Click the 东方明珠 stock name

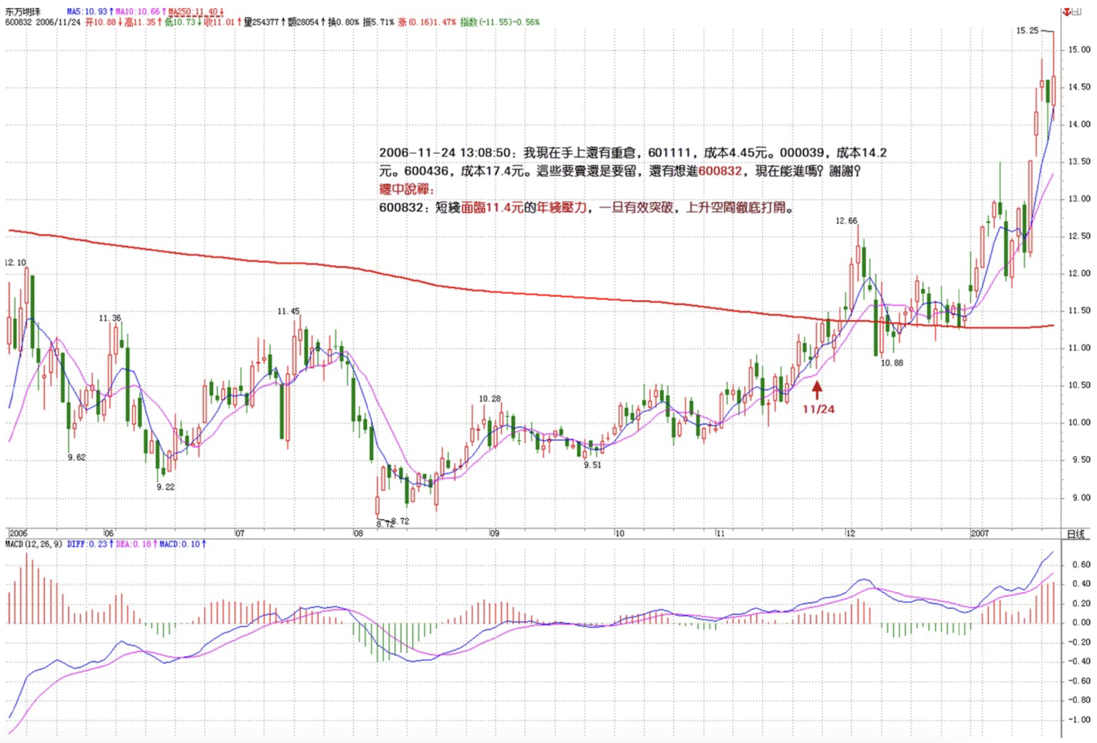(x=22, y=11)
